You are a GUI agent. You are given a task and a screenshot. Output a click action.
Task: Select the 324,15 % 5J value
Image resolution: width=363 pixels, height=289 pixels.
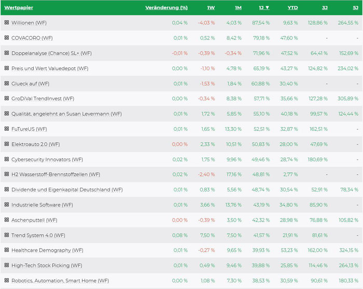click(x=348, y=250)
